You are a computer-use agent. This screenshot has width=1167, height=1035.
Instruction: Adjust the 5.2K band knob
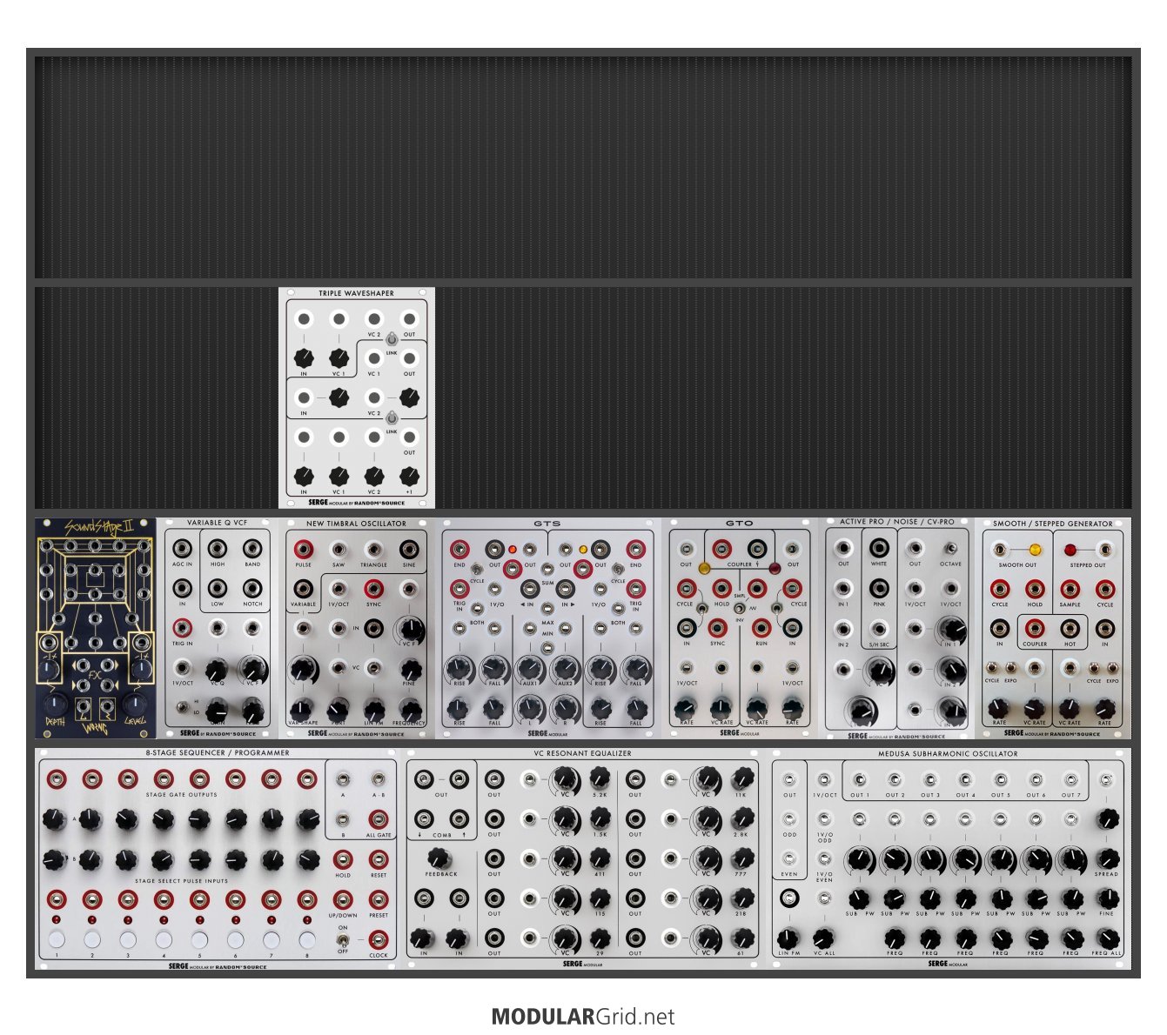click(x=600, y=777)
